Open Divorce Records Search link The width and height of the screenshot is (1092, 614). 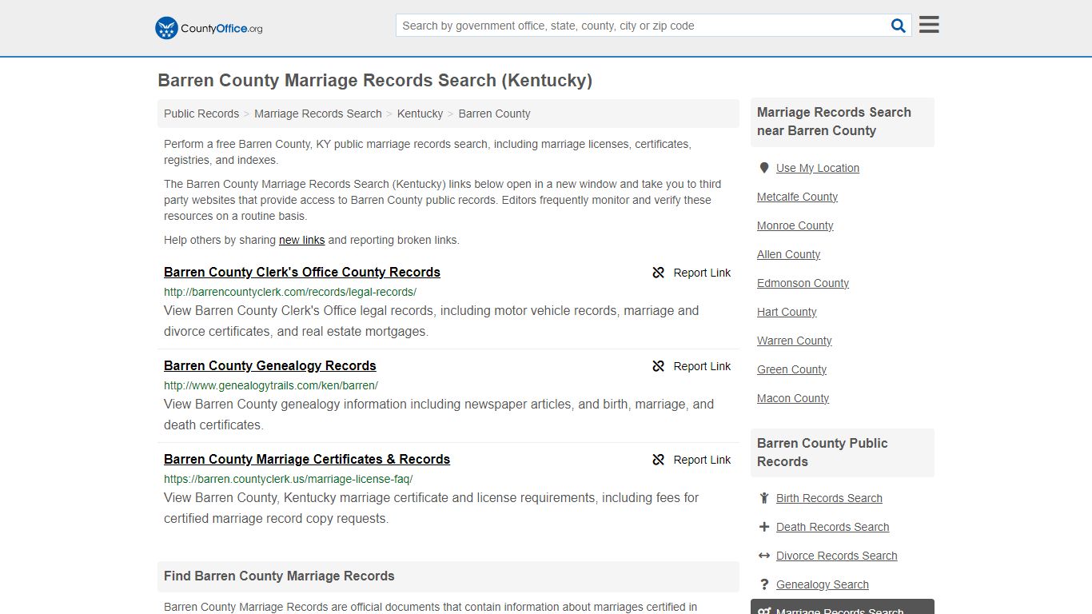[x=836, y=556]
